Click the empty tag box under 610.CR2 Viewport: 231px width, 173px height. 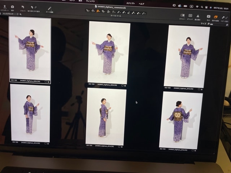pos(199,89)
